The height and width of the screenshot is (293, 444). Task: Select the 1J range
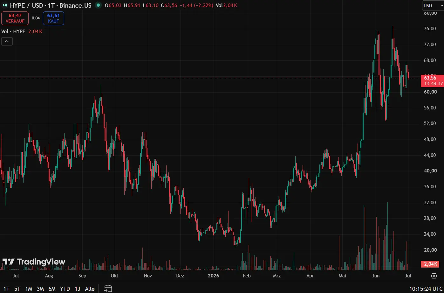click(77, 289)
